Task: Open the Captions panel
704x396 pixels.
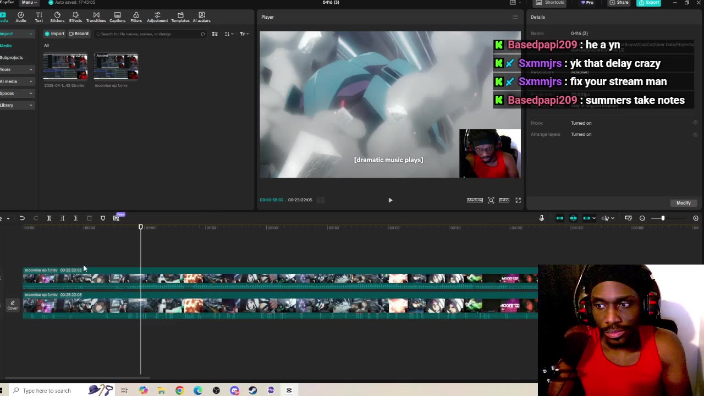Action: click(117, 17)
